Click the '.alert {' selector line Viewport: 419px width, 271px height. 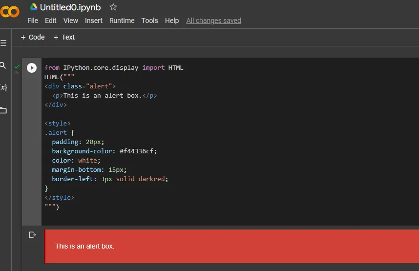[x=59, y=132]
